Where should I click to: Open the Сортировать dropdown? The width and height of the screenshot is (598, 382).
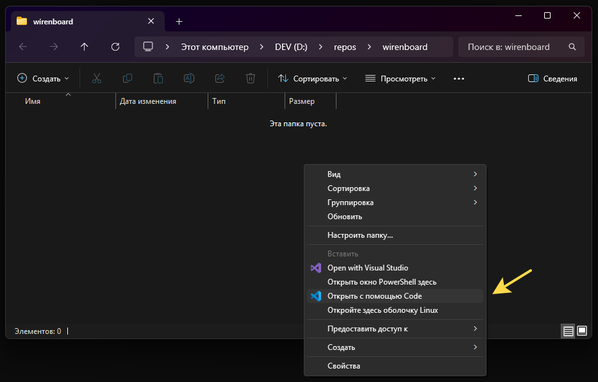312,79
